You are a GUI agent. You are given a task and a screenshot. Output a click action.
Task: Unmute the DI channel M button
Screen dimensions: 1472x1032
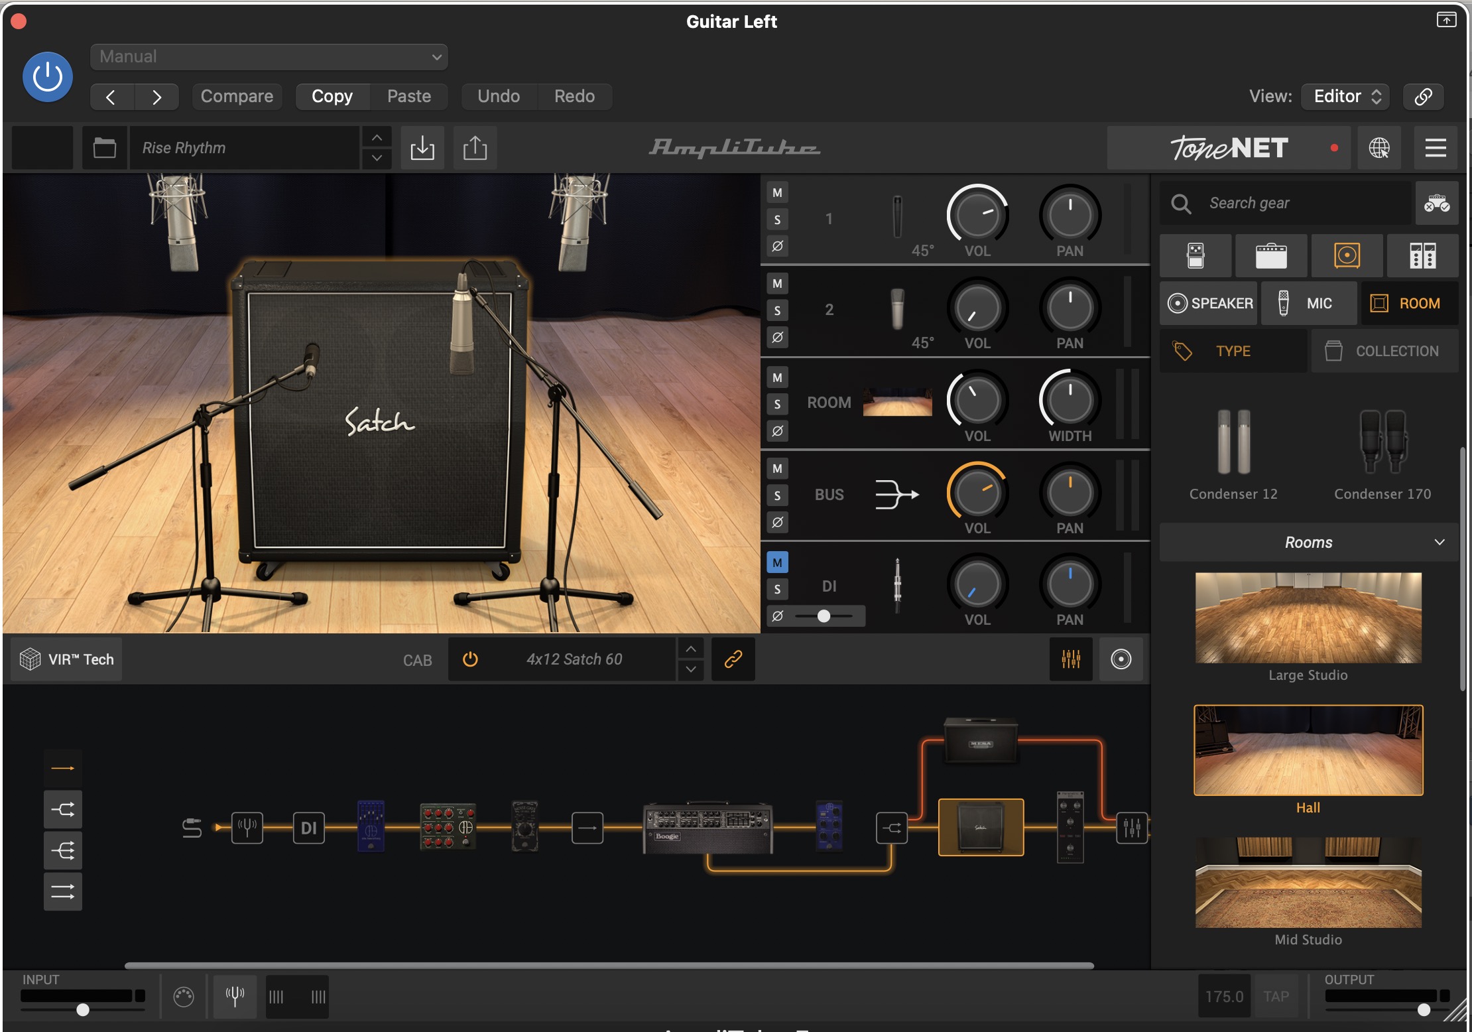[777, 562]
